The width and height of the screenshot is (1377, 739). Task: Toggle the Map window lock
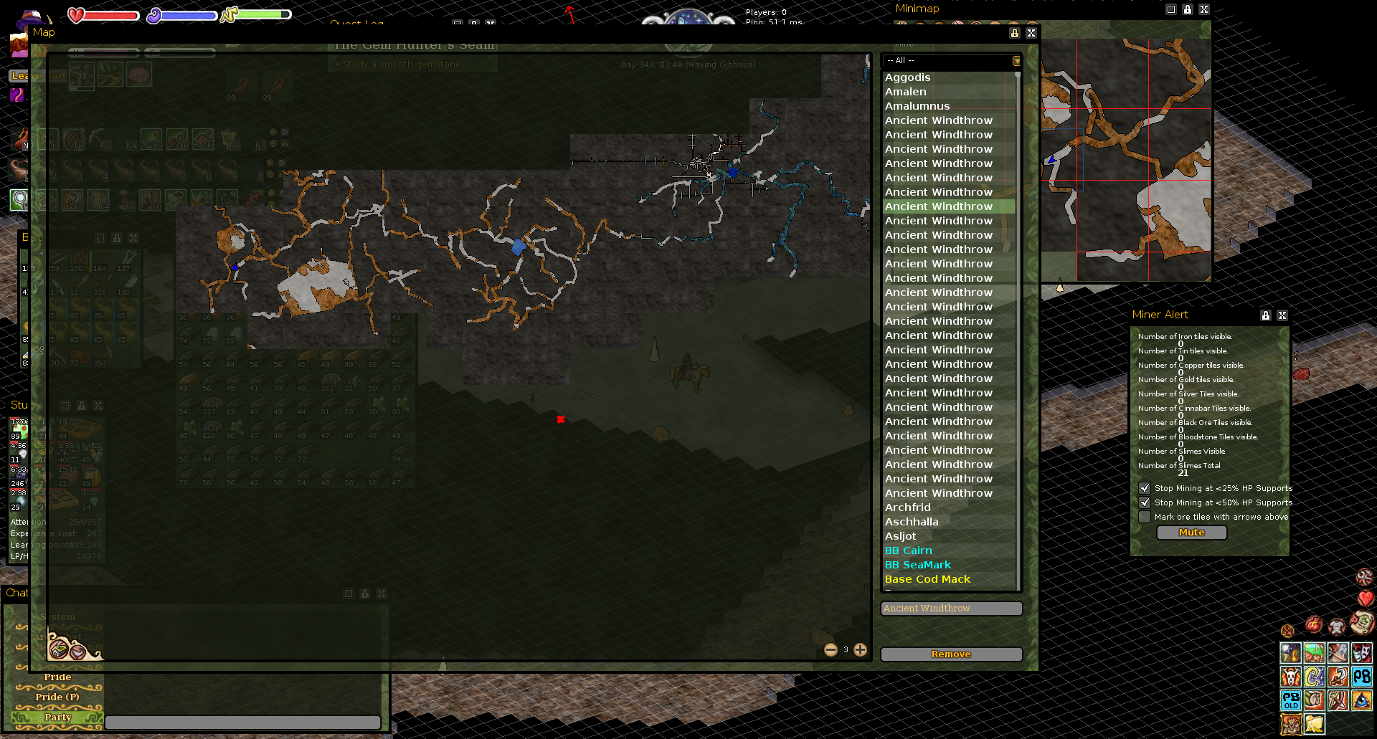(x=1014, y=33)
